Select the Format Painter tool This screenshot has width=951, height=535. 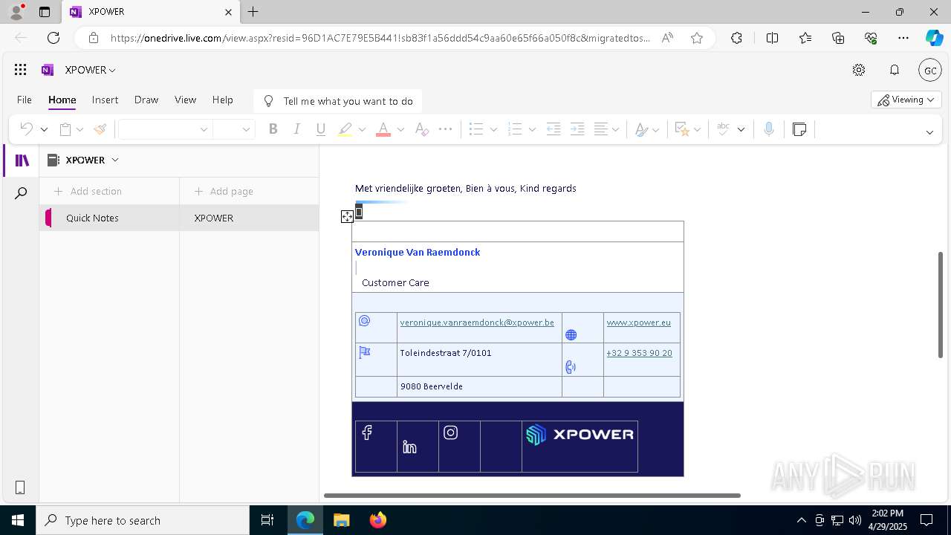(x=100, y=129)
